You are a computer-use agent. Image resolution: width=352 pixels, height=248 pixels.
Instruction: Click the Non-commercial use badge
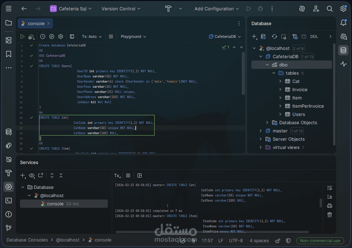click(x=320, y=240)
